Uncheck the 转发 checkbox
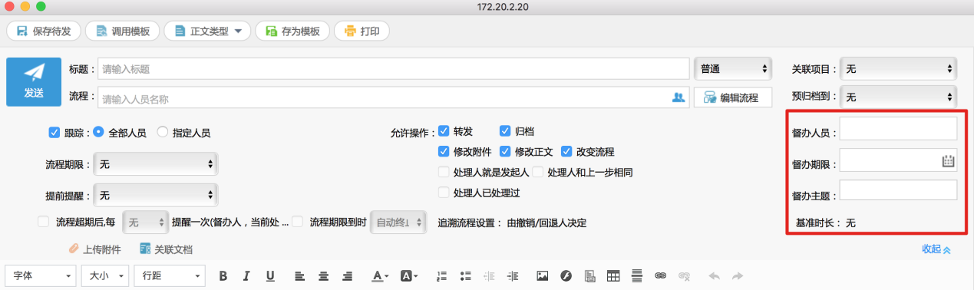The image size is (974, 290). 444,131
